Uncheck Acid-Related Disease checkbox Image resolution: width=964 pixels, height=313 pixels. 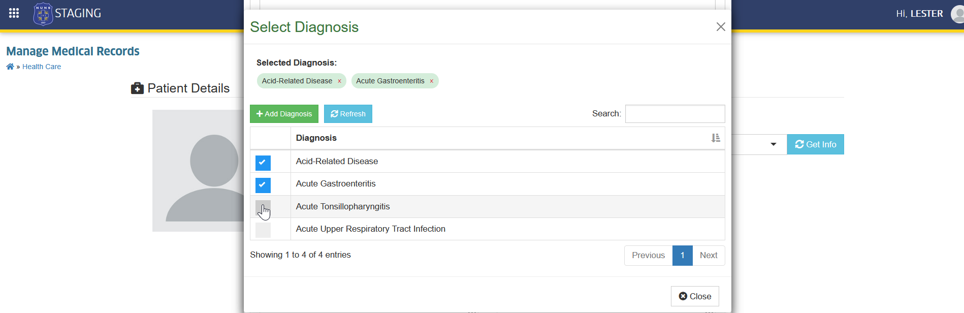pos(263,163)
